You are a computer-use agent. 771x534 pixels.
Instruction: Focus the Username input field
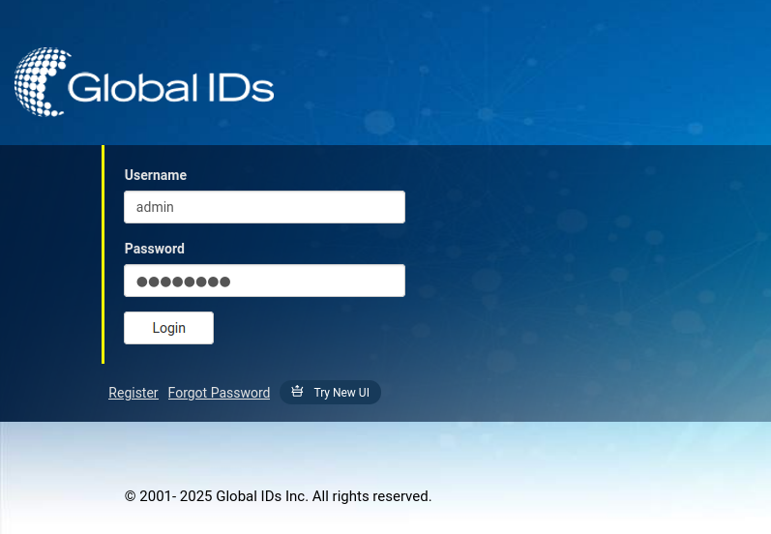[x=264, y=207]
